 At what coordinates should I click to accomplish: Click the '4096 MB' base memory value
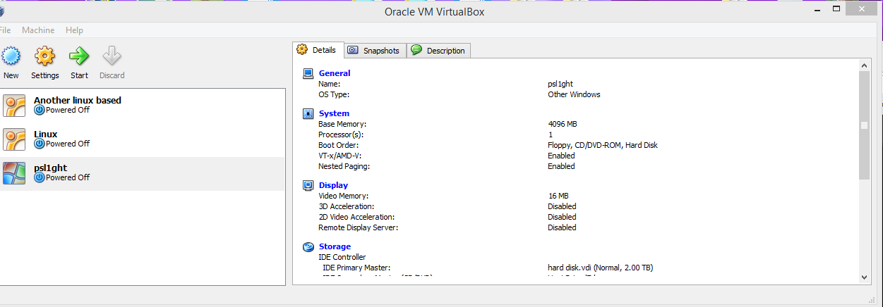pos(563,124)
